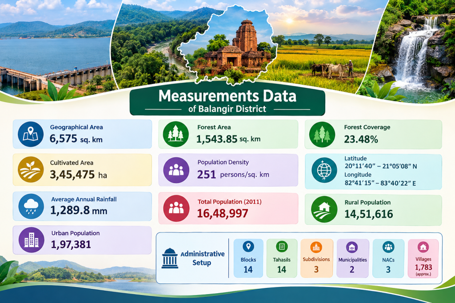Screen dimensions: 455x303
Task: Select the location pin icon above Blocks
Action: pos(248,247)
